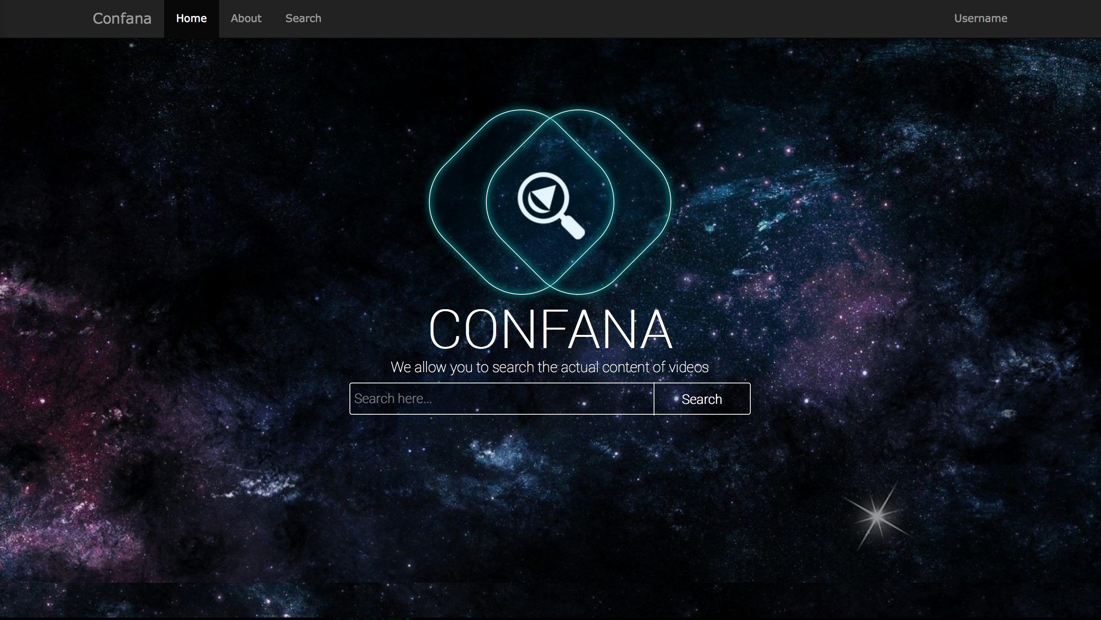Click the large CONFANA heading
Viewport: 1101px width, 620px height.
coord(550,329)
